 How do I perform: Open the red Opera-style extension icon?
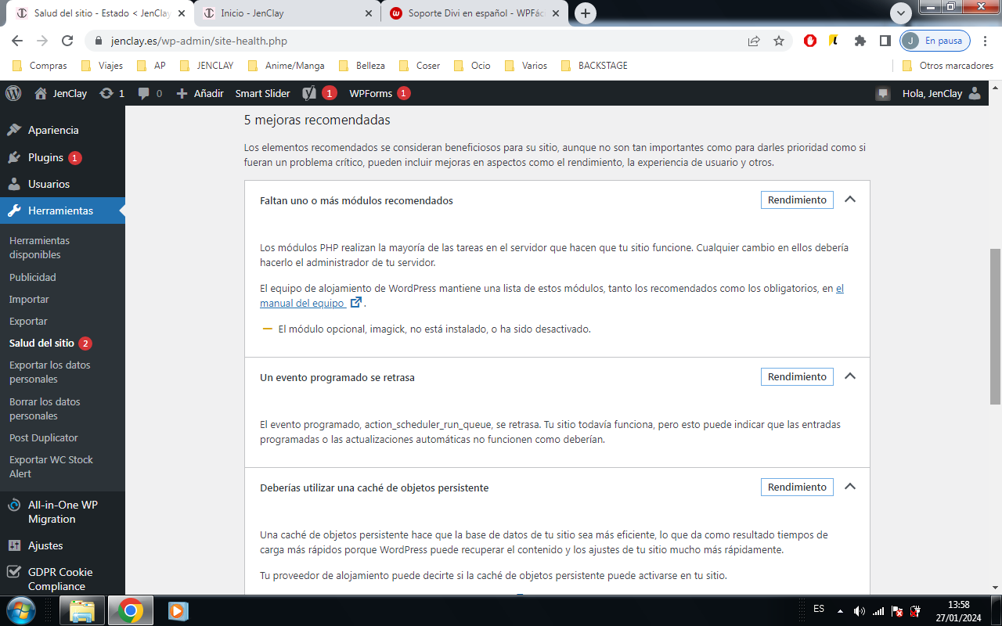point(810,41)
